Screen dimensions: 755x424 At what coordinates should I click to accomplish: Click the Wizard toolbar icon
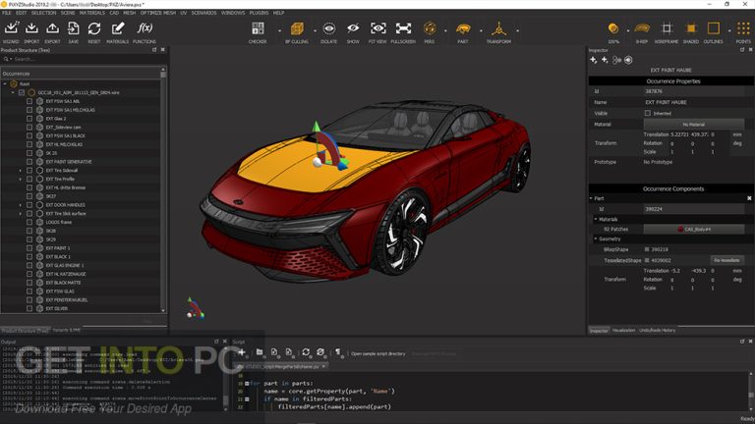[11, 28]
